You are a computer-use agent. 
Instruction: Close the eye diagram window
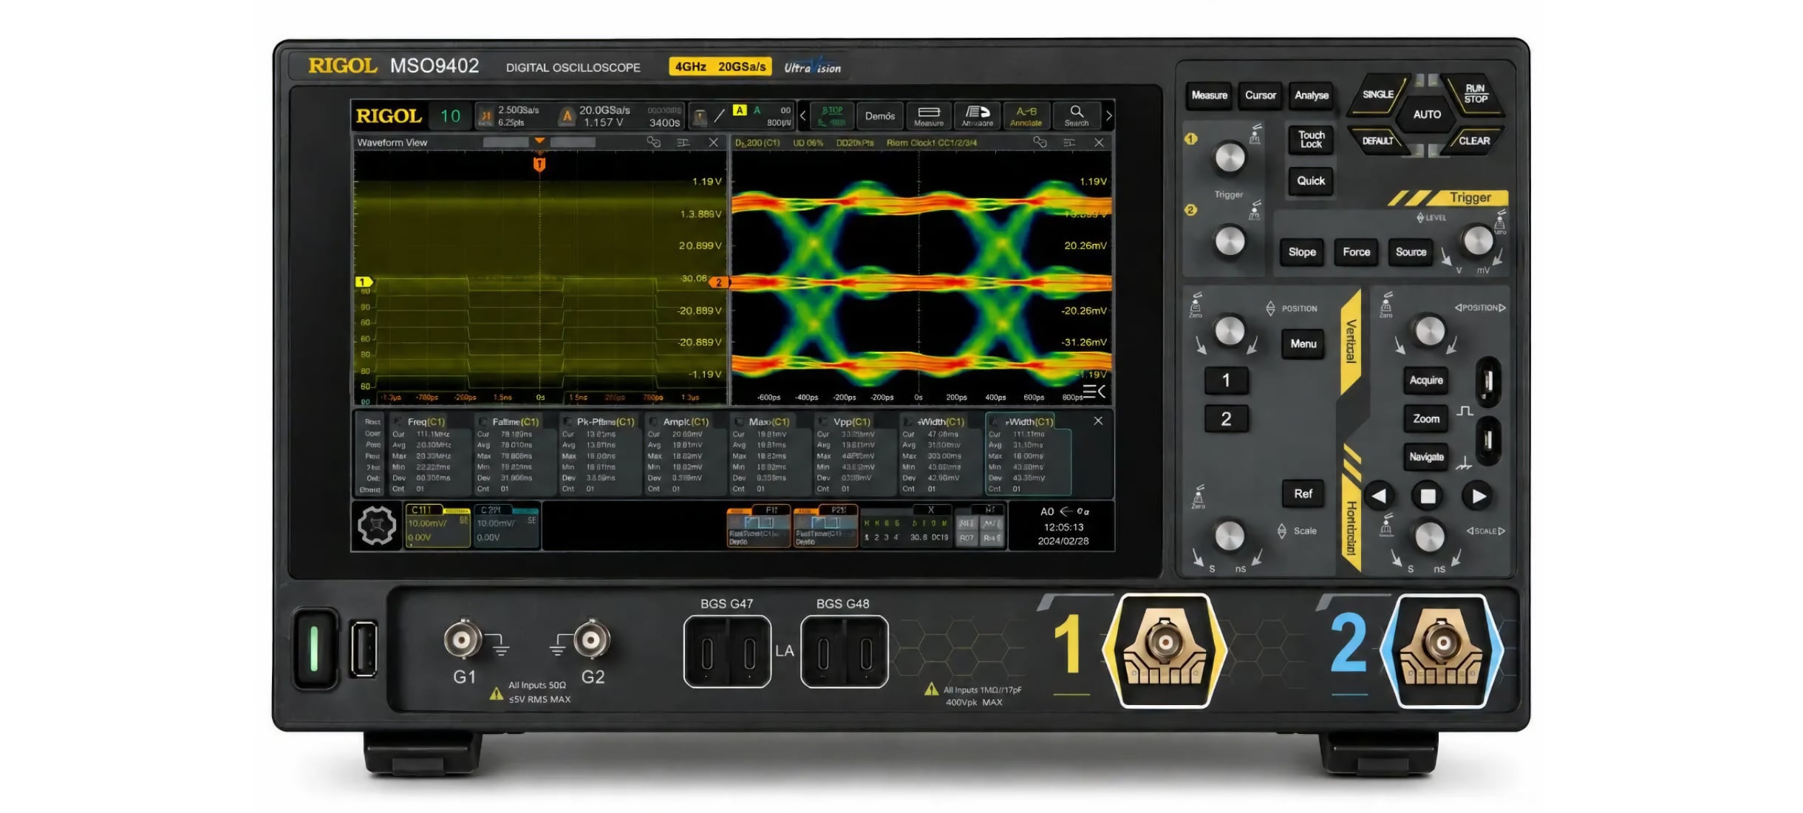1099,142
